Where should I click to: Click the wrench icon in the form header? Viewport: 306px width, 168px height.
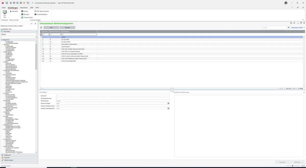294,23
